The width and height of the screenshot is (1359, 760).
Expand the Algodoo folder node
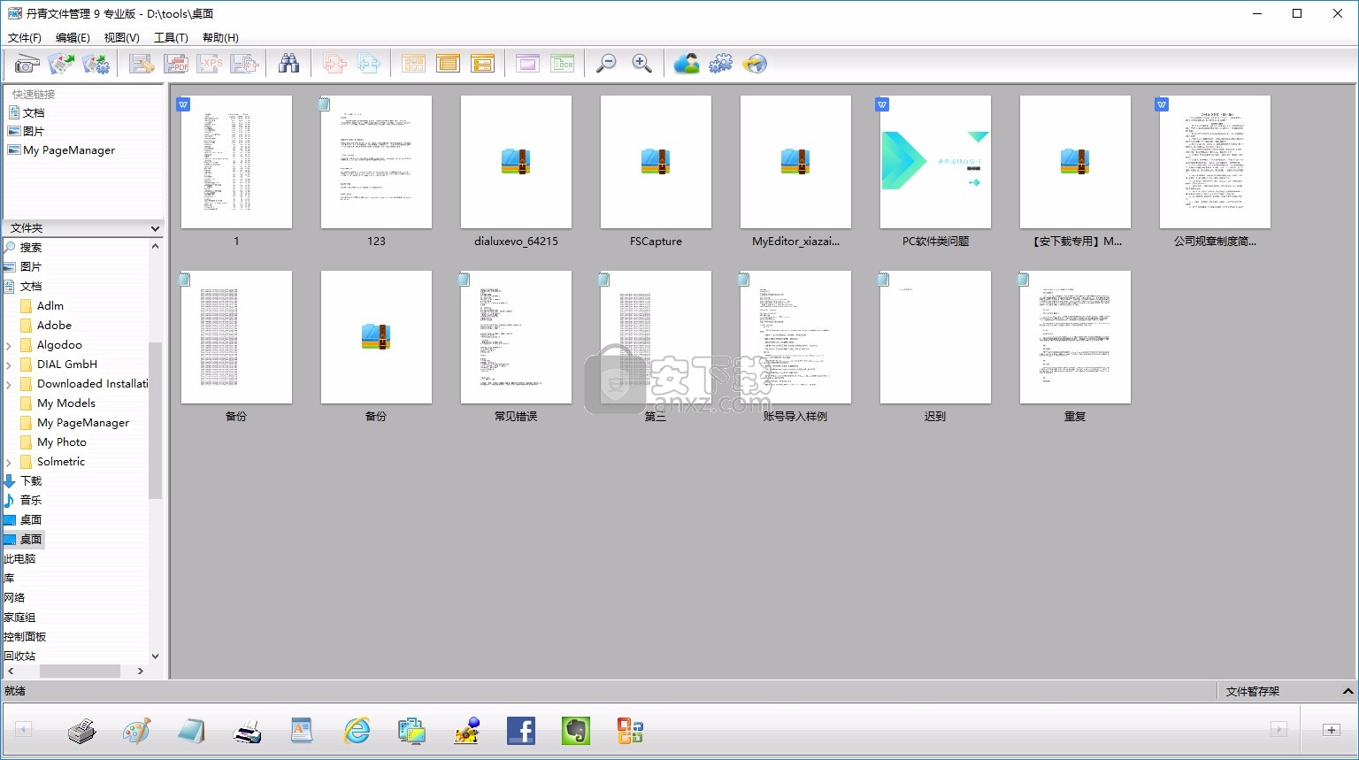pyautogui.click(x=9, y=345)
